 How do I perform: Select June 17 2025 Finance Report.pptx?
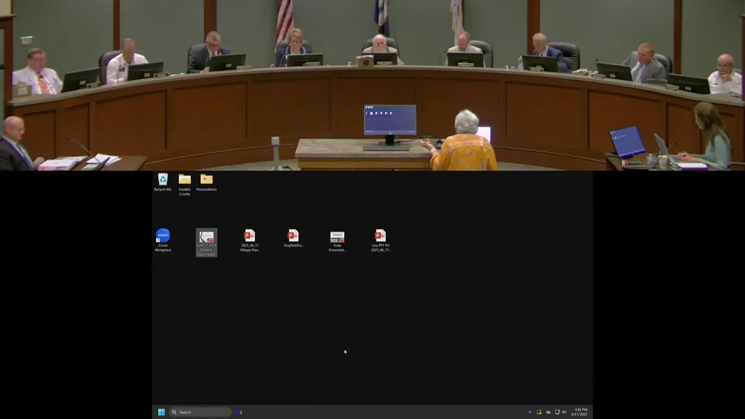pyautogui.click(x=206, y=237)
